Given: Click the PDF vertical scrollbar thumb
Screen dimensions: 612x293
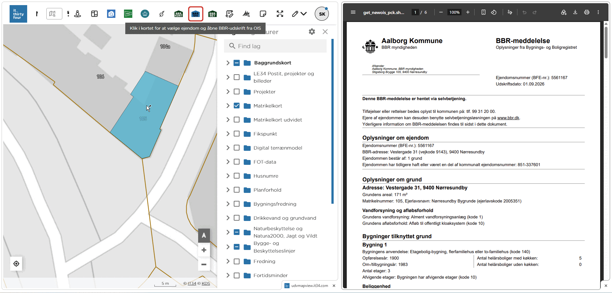Looking at the screenshot, I should [x=606, y=42].
